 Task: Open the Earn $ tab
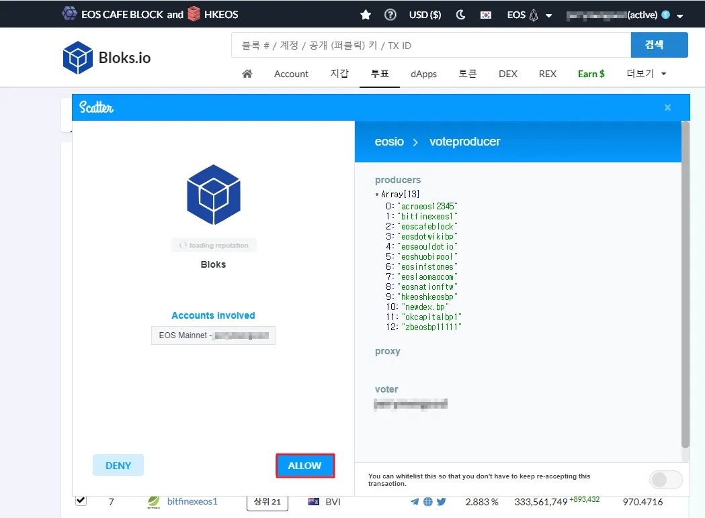point(591,74)
